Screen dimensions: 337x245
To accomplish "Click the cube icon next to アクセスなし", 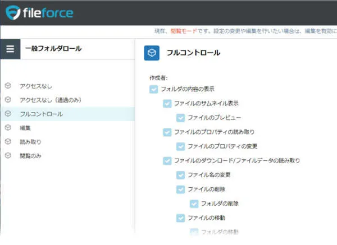I will 8,86.
